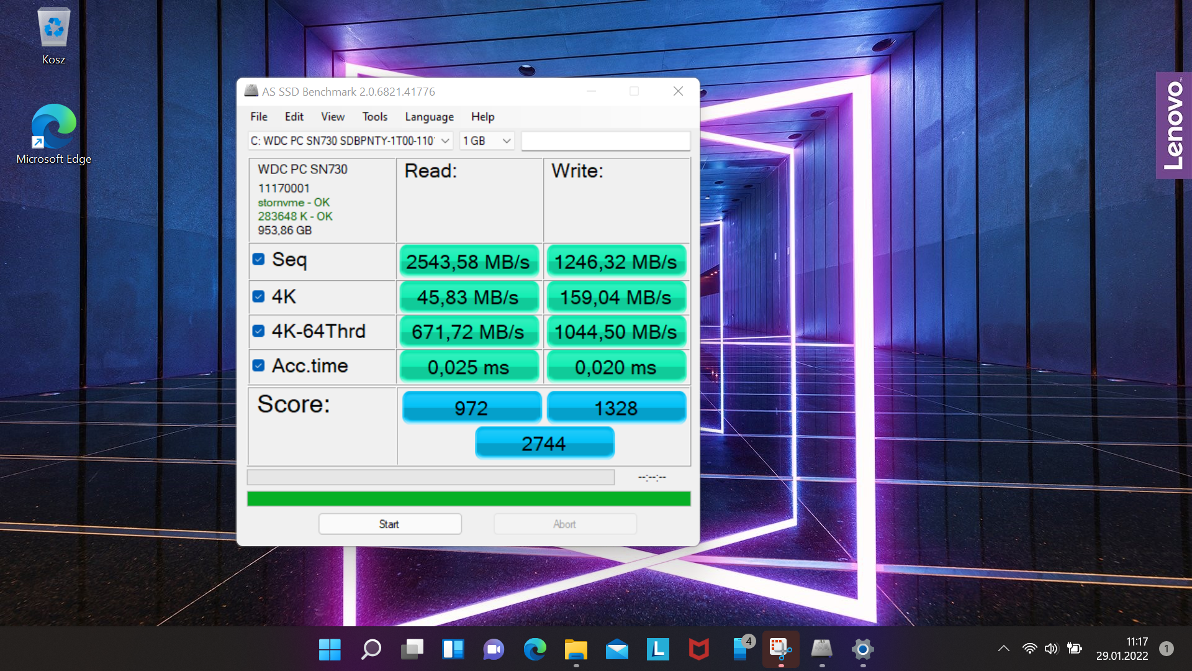This screenshot has height=671, width=1192.
Task: Uncheck the 4K-64Thrd test checkbox
Action: [x=259, y=331]
